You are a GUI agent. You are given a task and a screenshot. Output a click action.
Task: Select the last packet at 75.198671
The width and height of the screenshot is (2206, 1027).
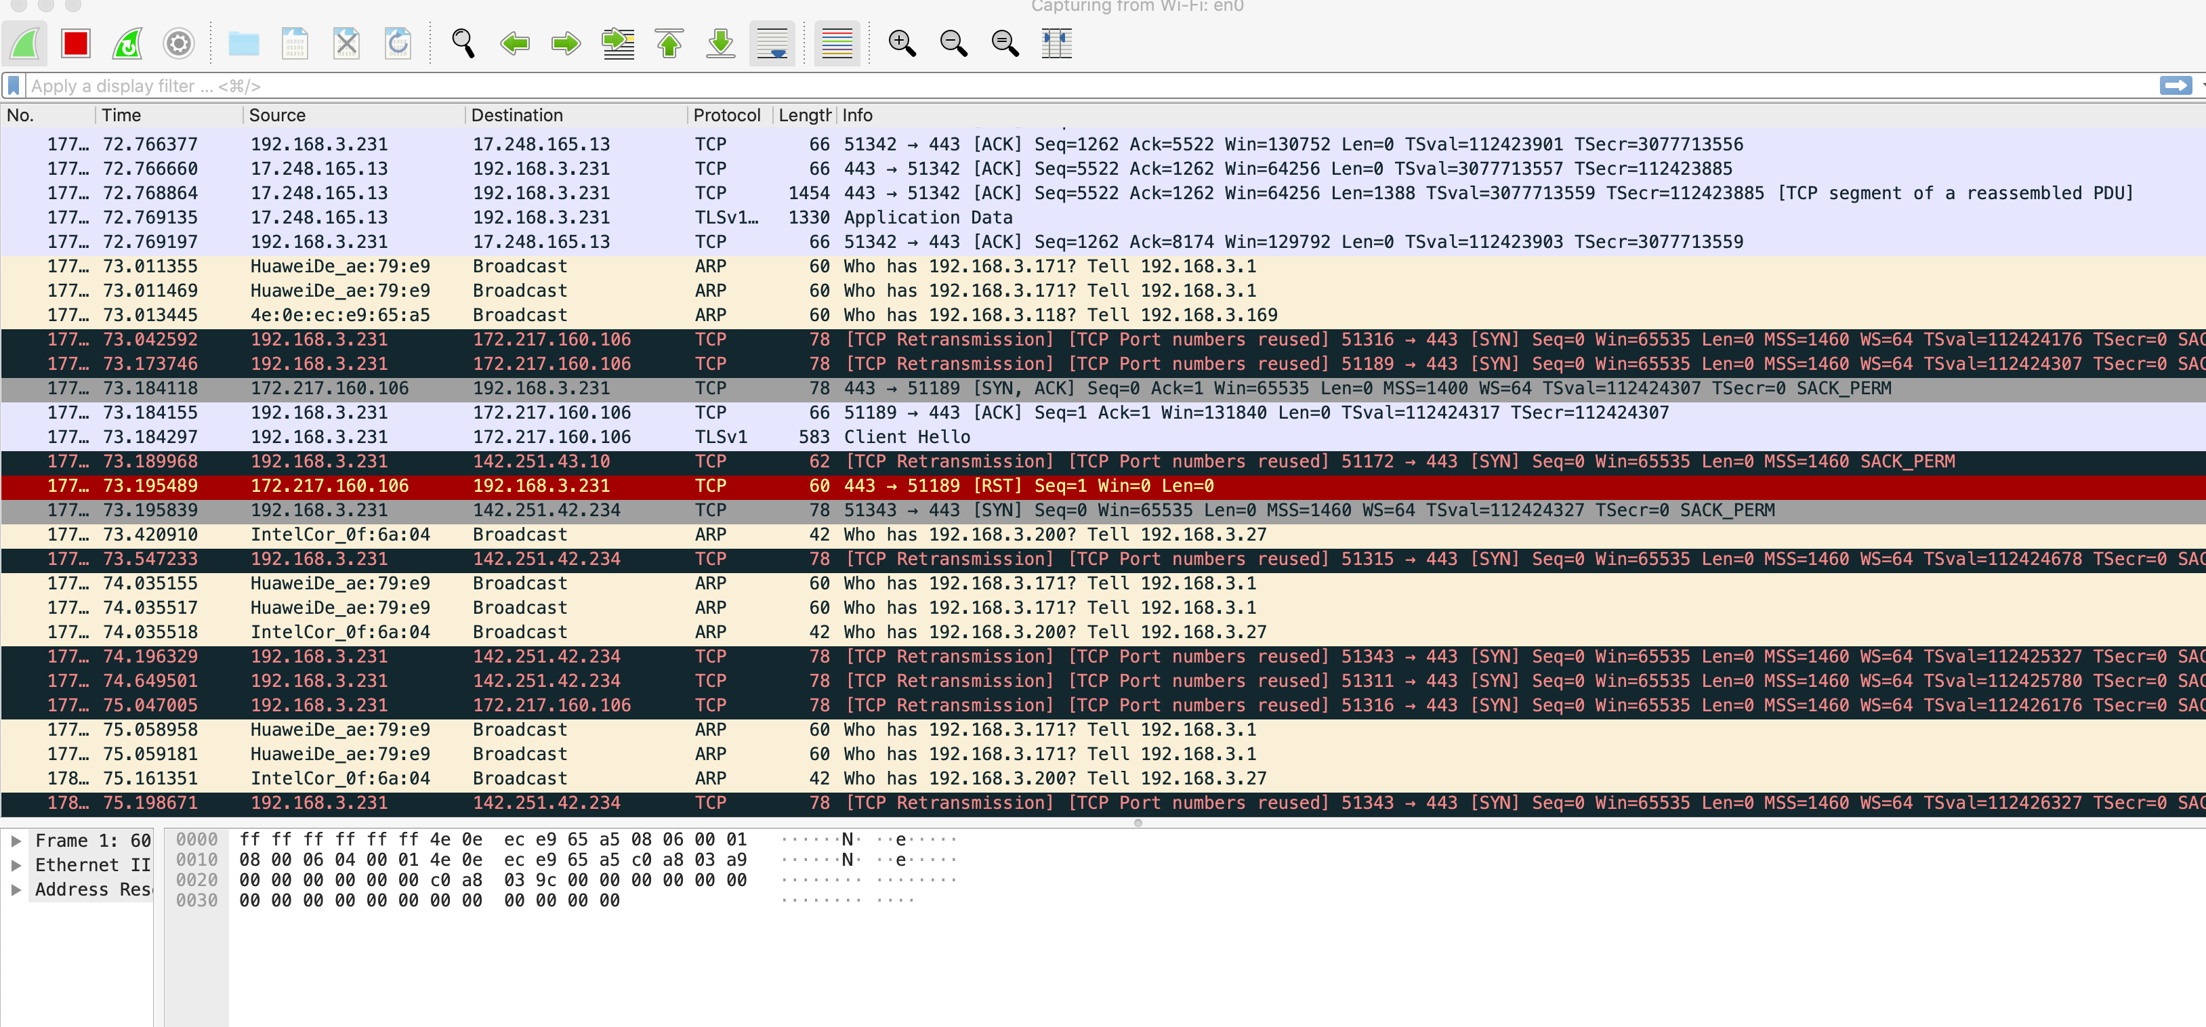coord(1103,803)
